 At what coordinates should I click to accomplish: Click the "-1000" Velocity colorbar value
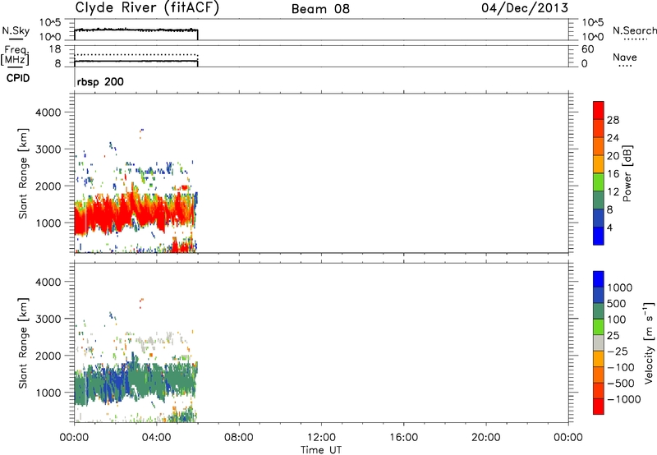pos(624,399)
